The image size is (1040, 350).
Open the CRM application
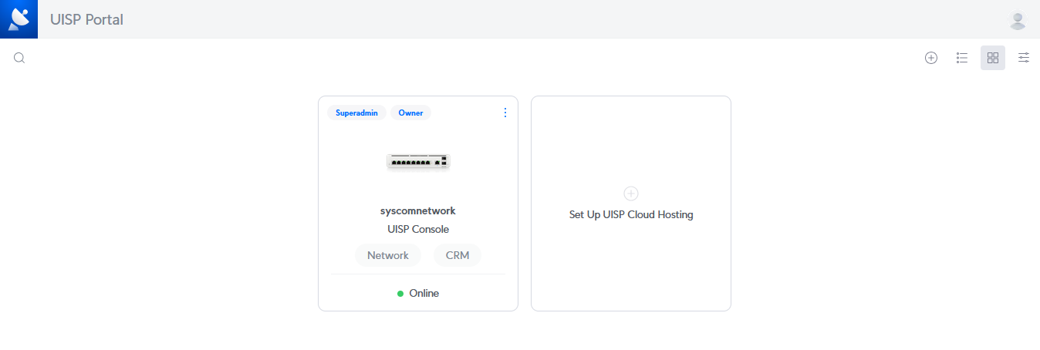[x=458, y=255]
